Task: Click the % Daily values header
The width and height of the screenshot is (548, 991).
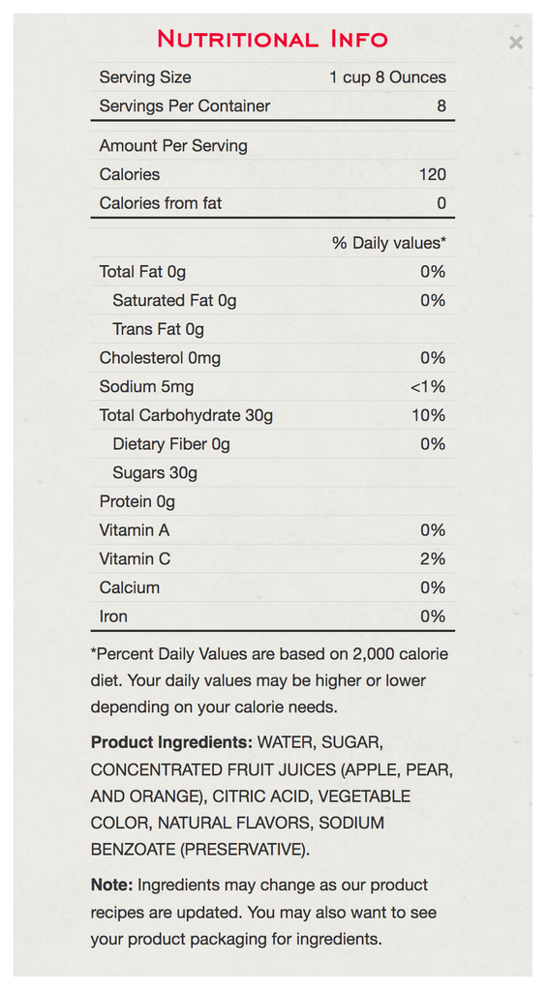Action: tap(389, 243)
